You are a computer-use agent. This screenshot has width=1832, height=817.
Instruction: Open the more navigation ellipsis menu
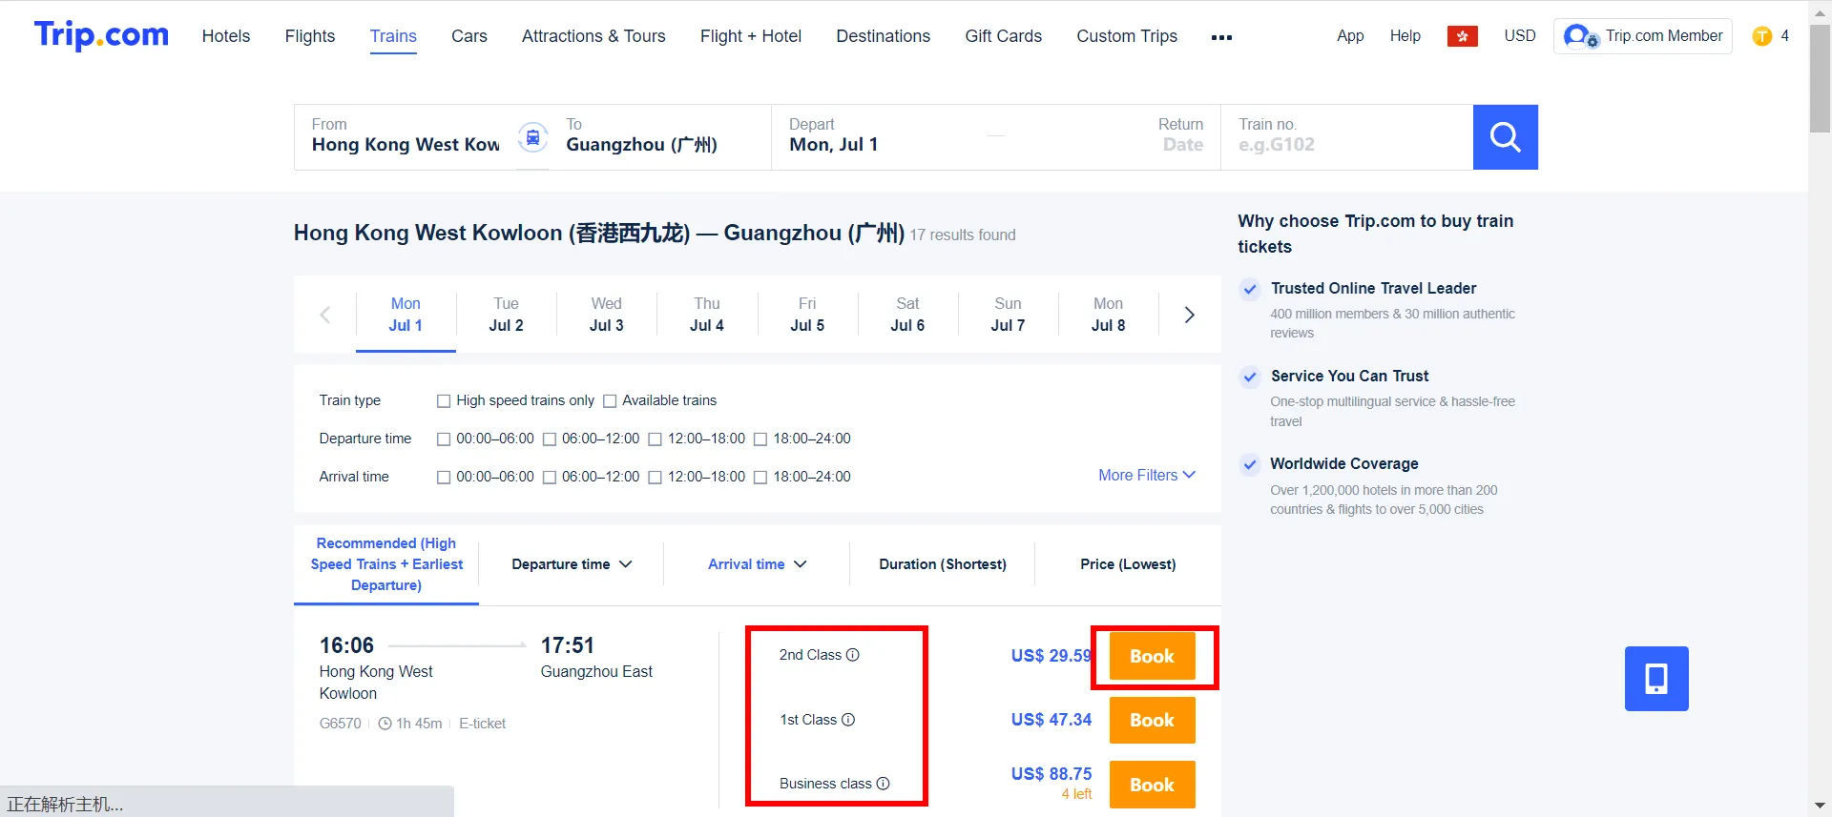[x=1221, y=37]
